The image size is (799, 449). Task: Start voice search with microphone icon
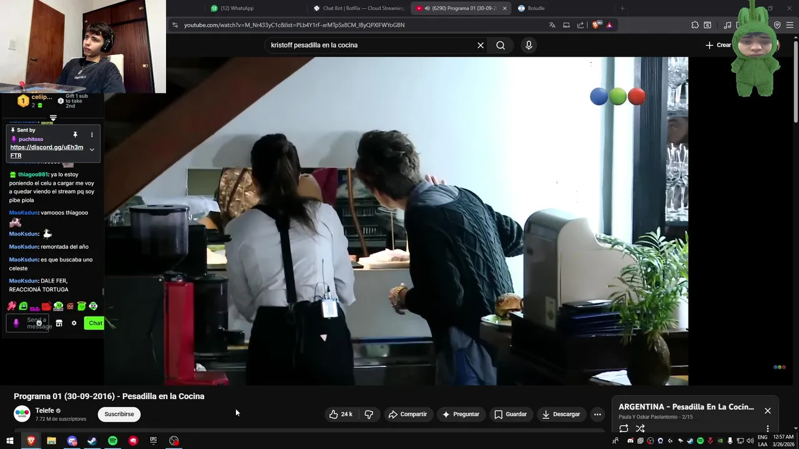[x=529, y=45]
